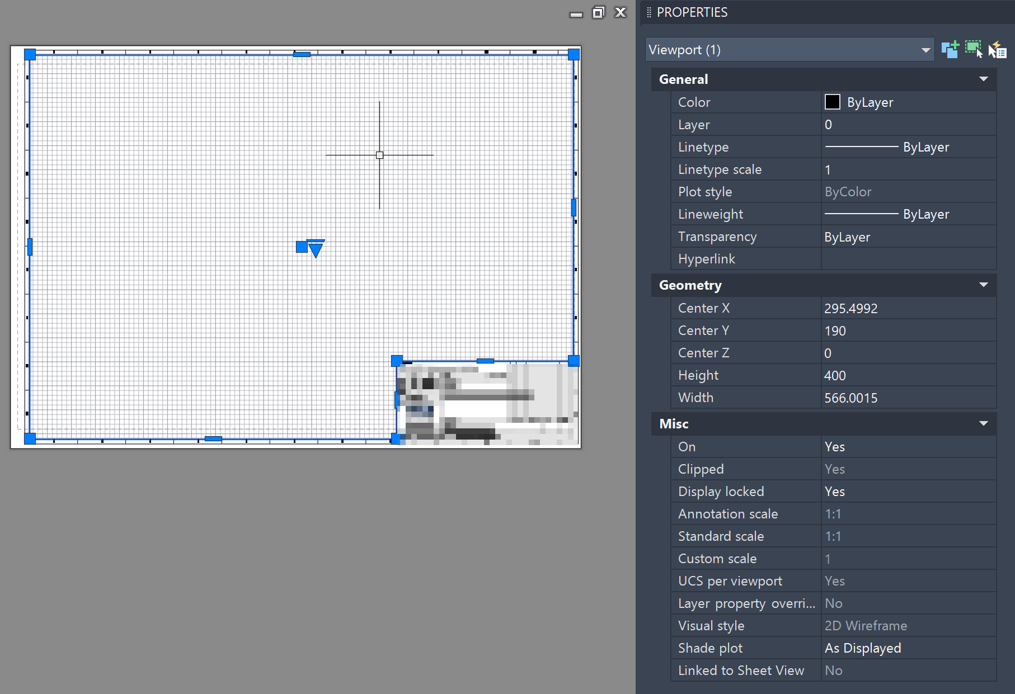Click the Lineweight ByLayer line sample
This screenshot has height=694, width=1015.
(862, 214)
